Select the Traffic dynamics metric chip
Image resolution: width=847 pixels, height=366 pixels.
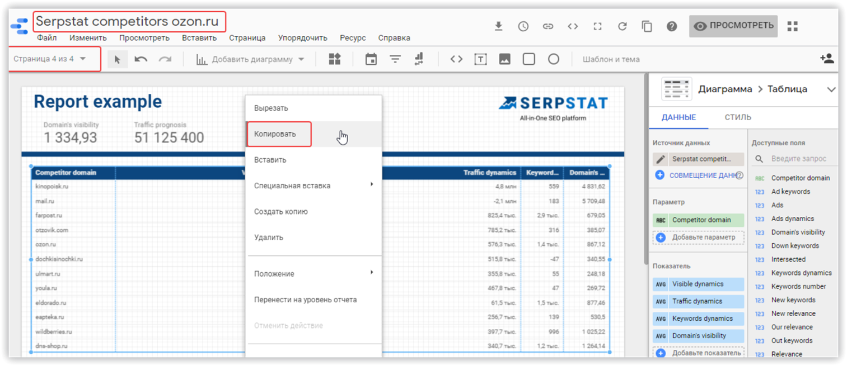(698, 301)
